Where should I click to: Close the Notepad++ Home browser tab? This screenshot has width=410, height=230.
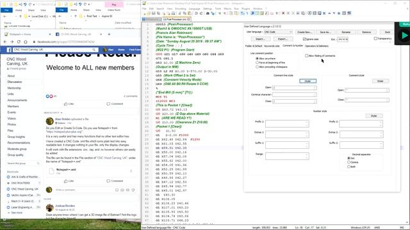coord(50,34)
